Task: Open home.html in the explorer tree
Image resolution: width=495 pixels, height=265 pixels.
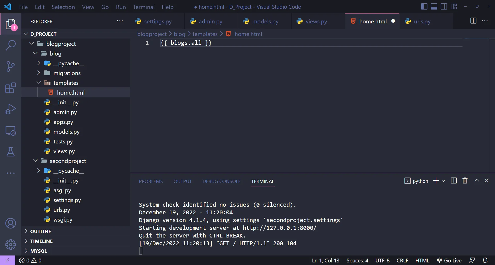Action: [x=76, y=92]
